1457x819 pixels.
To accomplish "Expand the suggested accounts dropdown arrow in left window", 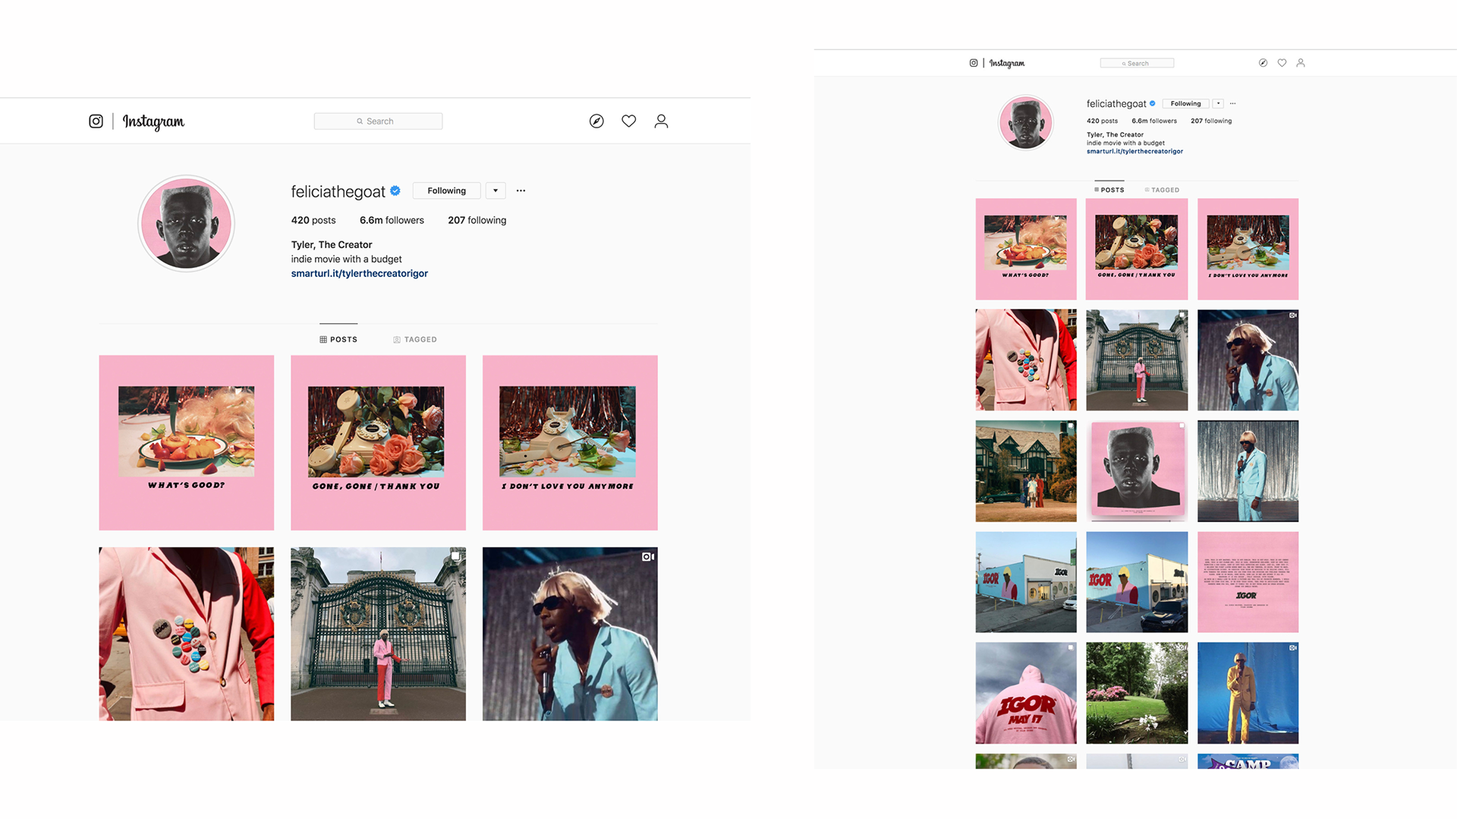I will click(496, 191).
